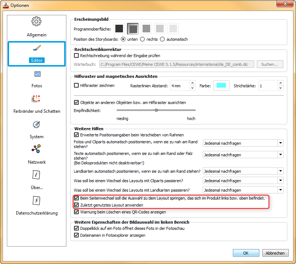
Task: Choose the medium gray Programmoberfläche swatch
Action: click(x=146, y=29)
